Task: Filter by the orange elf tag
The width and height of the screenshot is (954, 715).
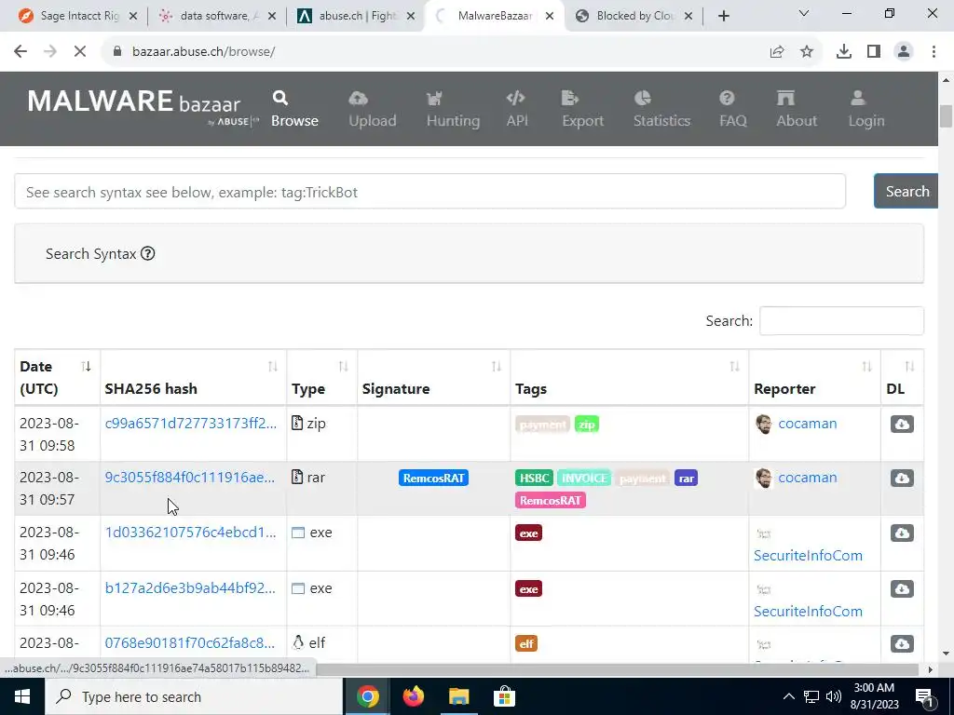Action: point(526,643)
